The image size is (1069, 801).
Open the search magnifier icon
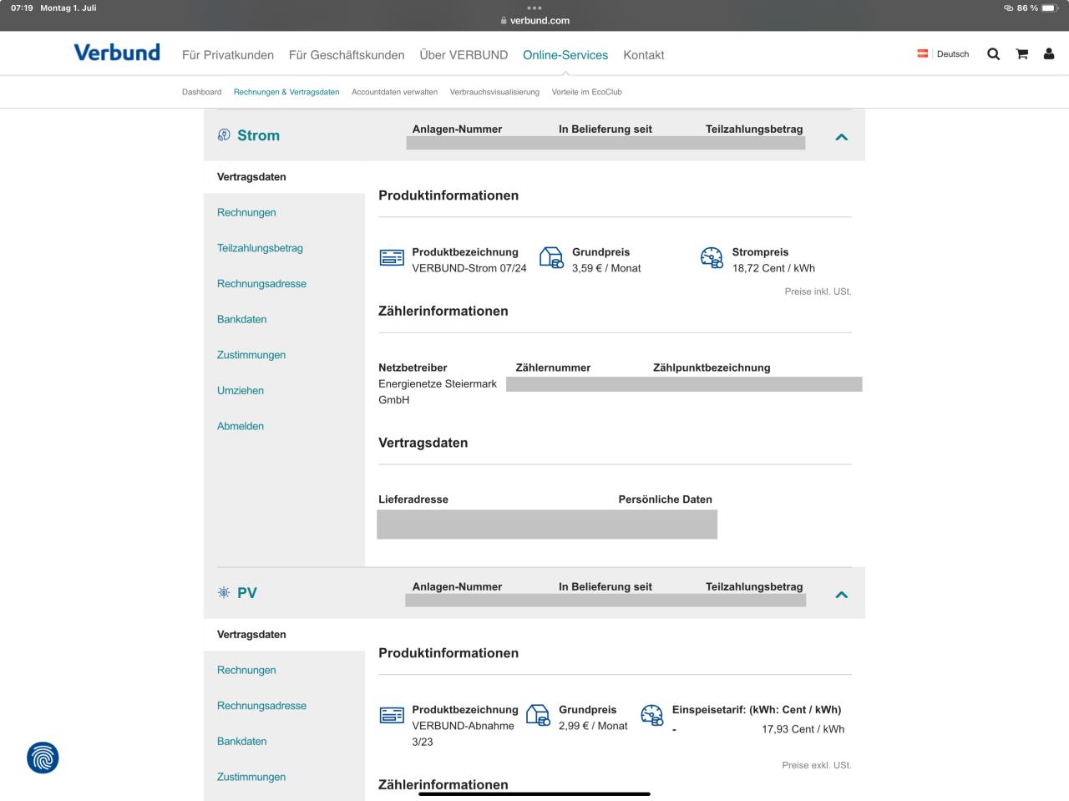993,54
